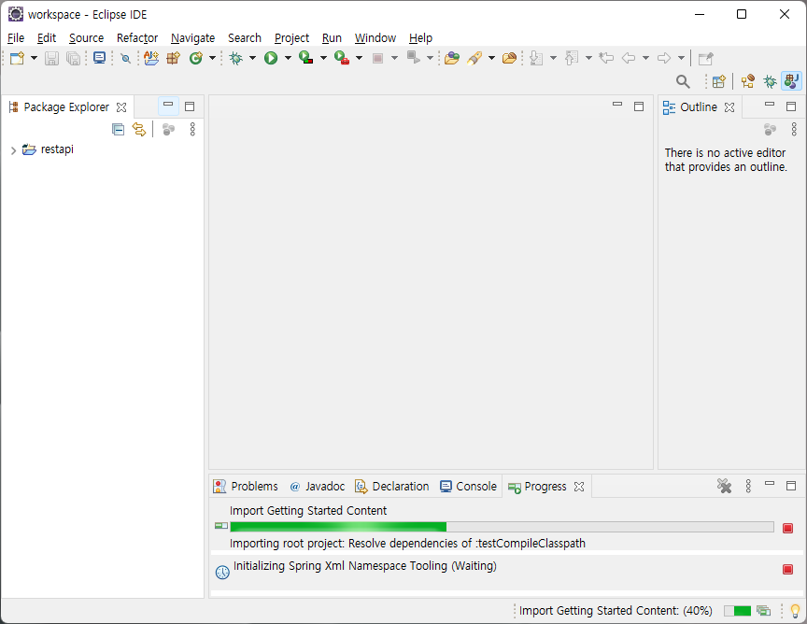Toggle Focus on Active Task in Outline
807x624 pixels.
(770, 129)
